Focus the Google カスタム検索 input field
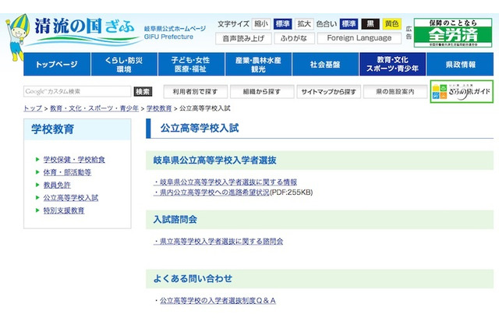Screen dimensions: 499x332 77,92
